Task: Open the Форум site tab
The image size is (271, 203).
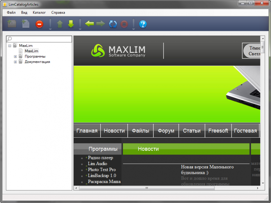Action: pos(166,130)
